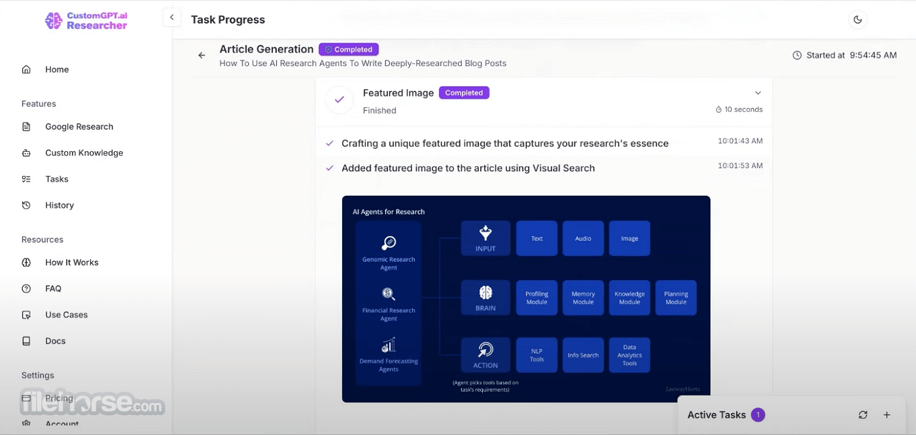
Task: Click the Article Generation heading
Action: [x=266, y=49]
